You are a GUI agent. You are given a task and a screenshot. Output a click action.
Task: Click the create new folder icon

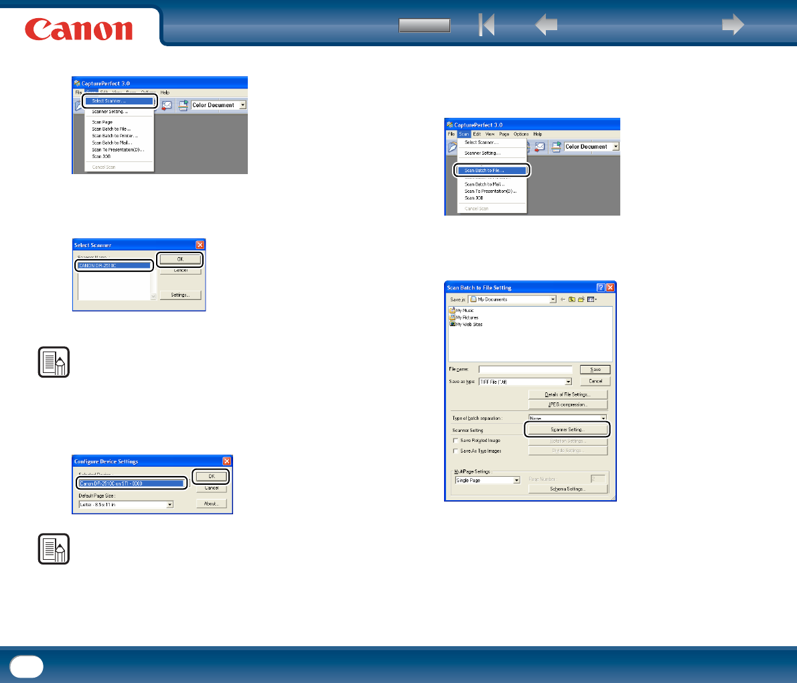581,299
